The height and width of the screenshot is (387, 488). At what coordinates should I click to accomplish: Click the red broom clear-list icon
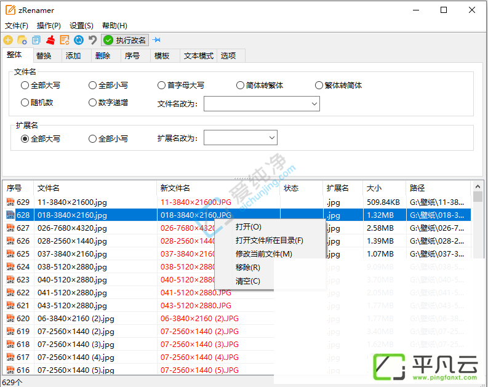click(x=50, y=40)
